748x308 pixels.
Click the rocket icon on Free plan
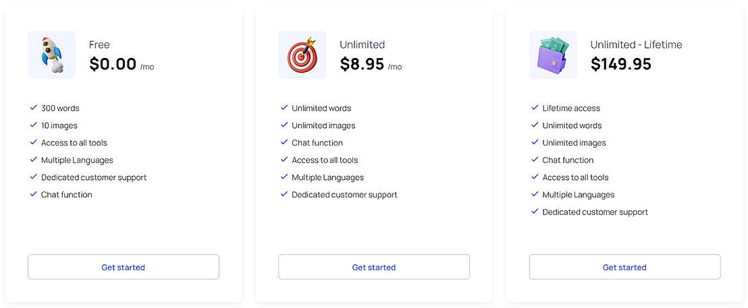(x=52, y=55)
